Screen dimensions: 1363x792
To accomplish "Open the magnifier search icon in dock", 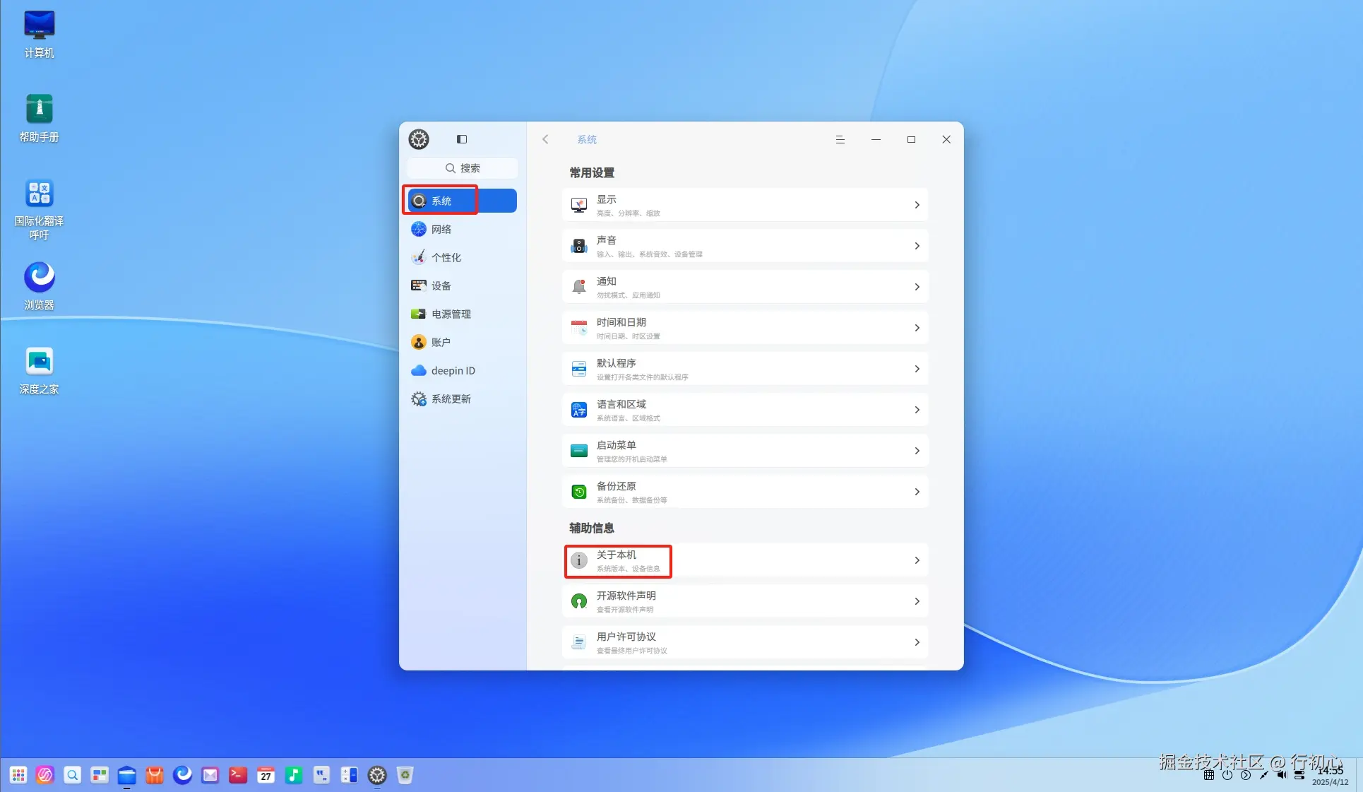I will [x=72, y=775].
